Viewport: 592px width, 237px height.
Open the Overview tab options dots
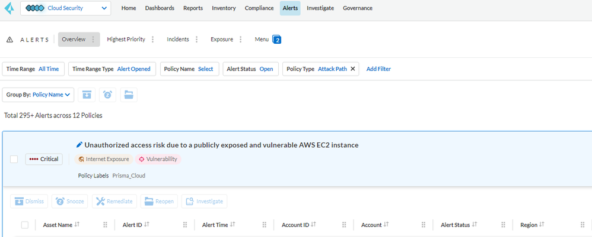point(93,40)
